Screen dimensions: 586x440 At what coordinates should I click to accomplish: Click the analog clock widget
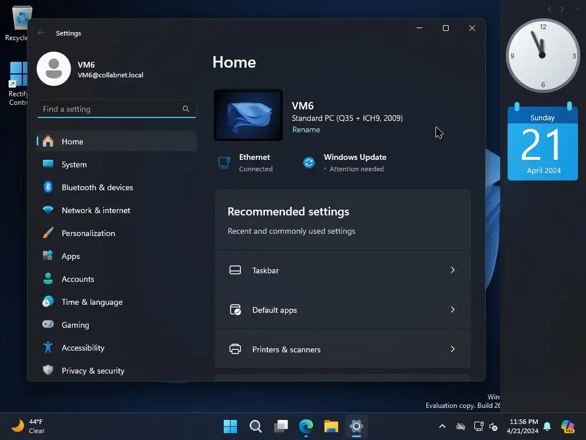[543, 56]
